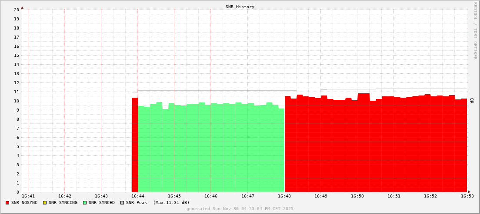Click the 20 value on the y-axis
The width and height of the screenshot is (480, 214).
17,10
